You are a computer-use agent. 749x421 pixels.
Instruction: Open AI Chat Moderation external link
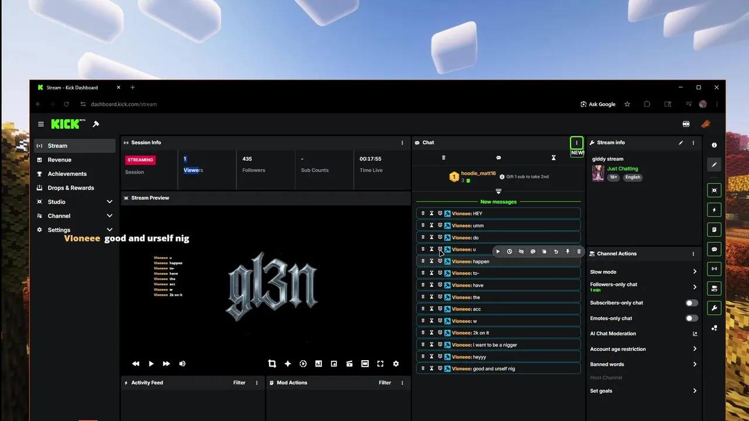(x=695, y=334)
